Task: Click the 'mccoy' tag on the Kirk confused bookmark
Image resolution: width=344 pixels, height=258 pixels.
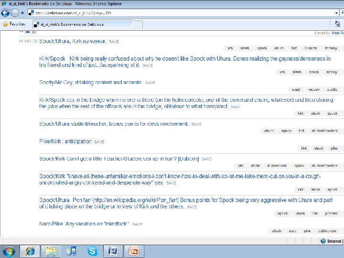Action: (x=332, y=72)
